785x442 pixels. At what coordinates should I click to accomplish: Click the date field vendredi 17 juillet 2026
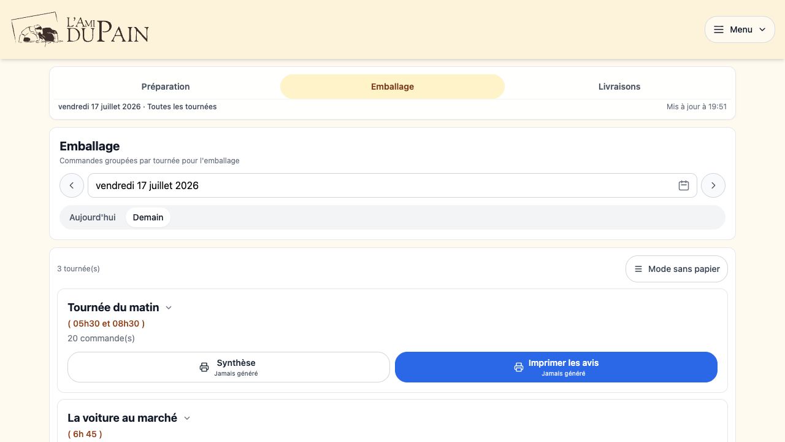[x=392, y=185]
